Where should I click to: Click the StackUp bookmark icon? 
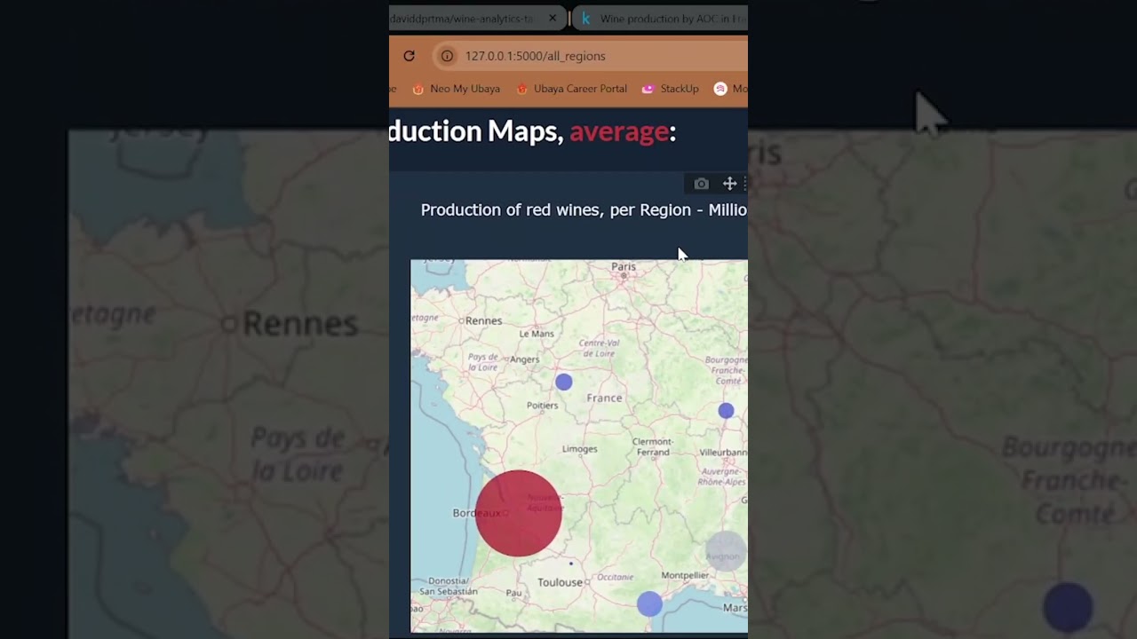tap(648, 89)
